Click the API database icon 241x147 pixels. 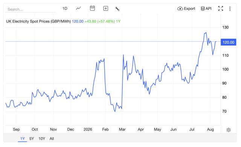203,8
